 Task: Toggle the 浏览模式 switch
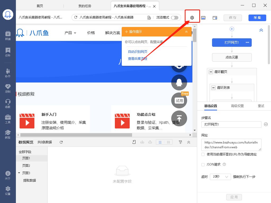175,18
